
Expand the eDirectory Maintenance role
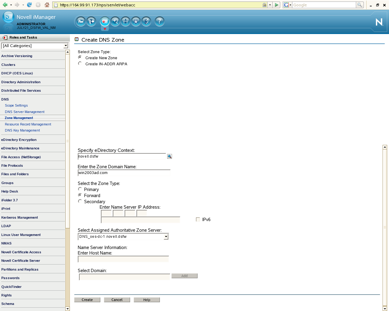20,148
